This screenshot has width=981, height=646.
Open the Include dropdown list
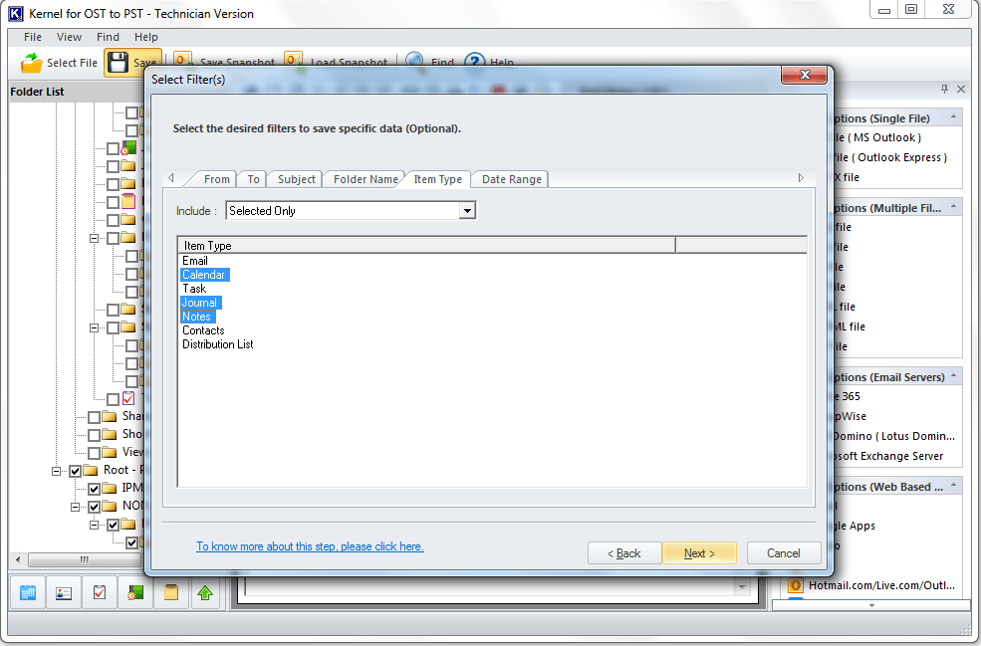(x=467, y=211)
